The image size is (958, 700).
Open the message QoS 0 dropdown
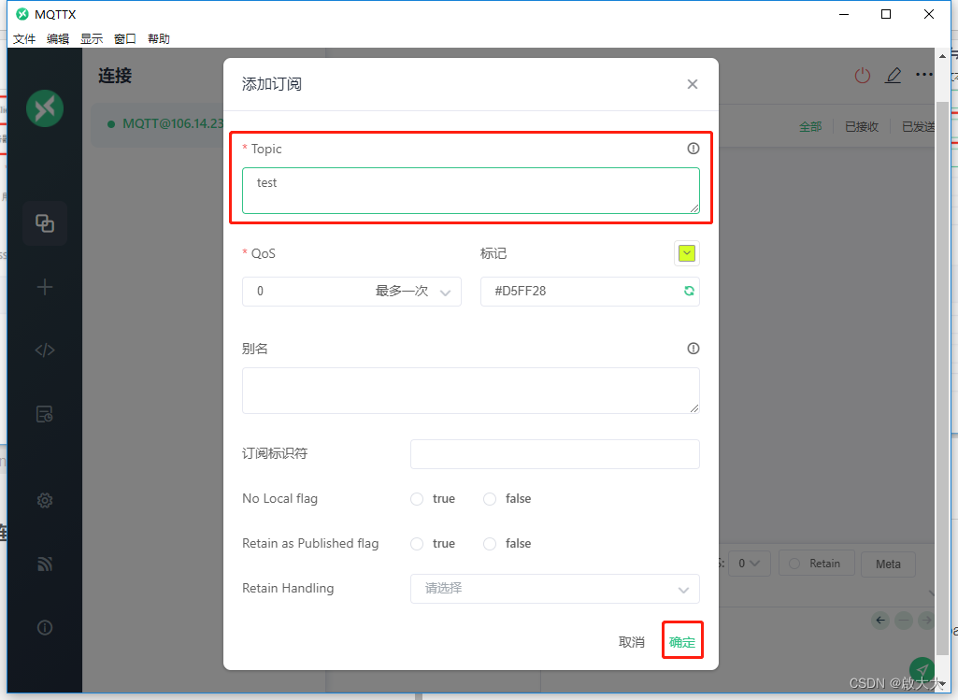pyautogui.click(x=750, y=563)
